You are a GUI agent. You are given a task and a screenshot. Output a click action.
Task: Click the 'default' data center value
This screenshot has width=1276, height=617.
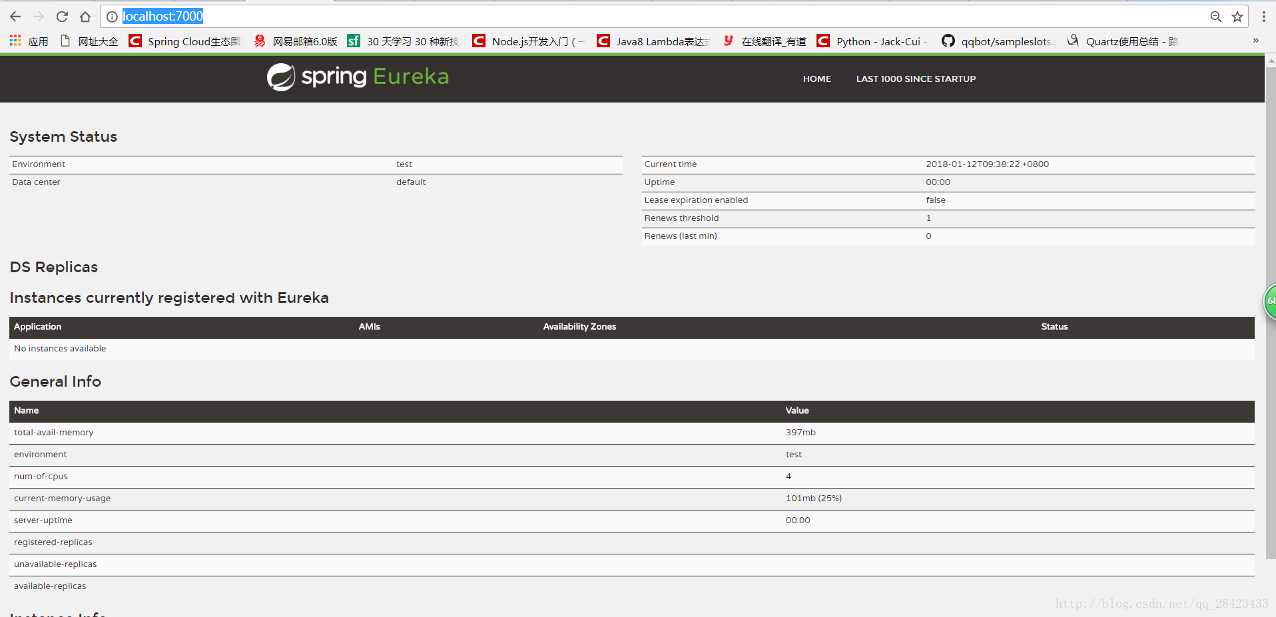411,182
